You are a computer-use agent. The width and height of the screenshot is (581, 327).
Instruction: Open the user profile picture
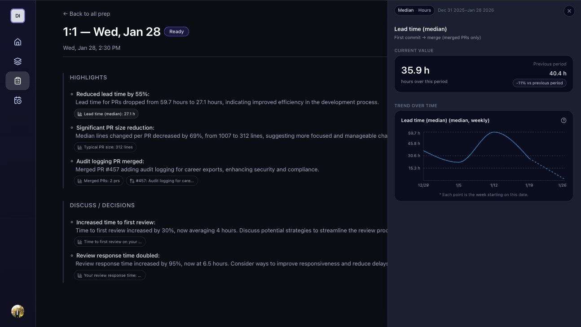18,311
